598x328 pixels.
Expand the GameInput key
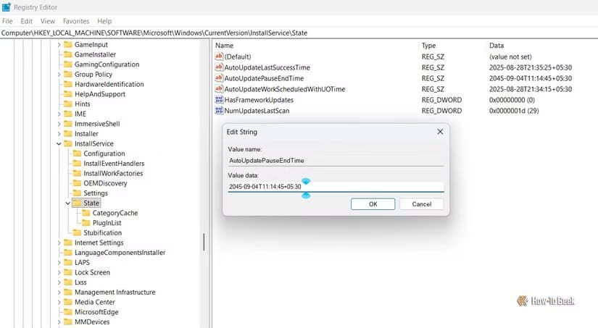pyautogui.click(x=59, y=45)
